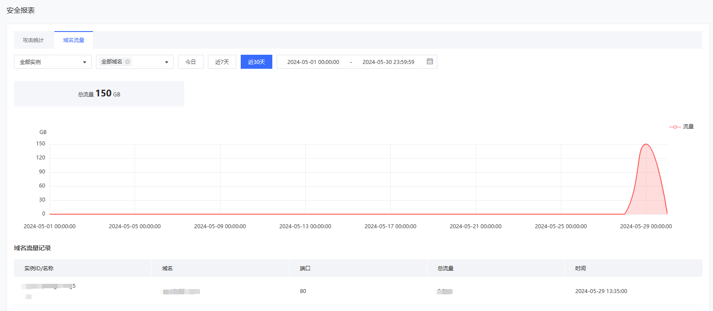
Task: Click the 端口 column header
Action: [x=305, y=269]
